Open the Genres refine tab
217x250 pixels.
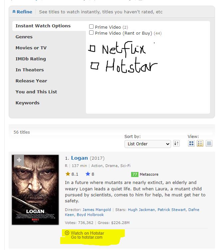pos(24,37)
